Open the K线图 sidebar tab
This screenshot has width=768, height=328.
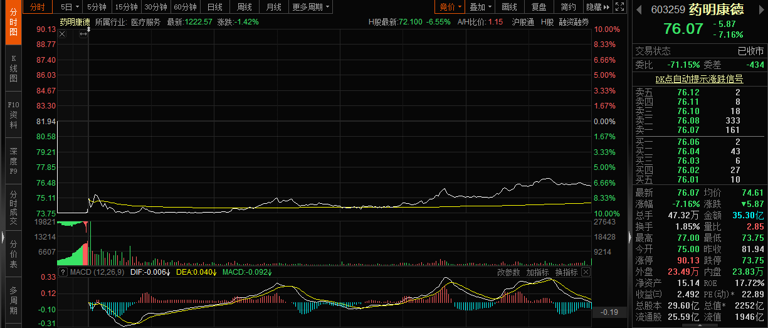13,69
